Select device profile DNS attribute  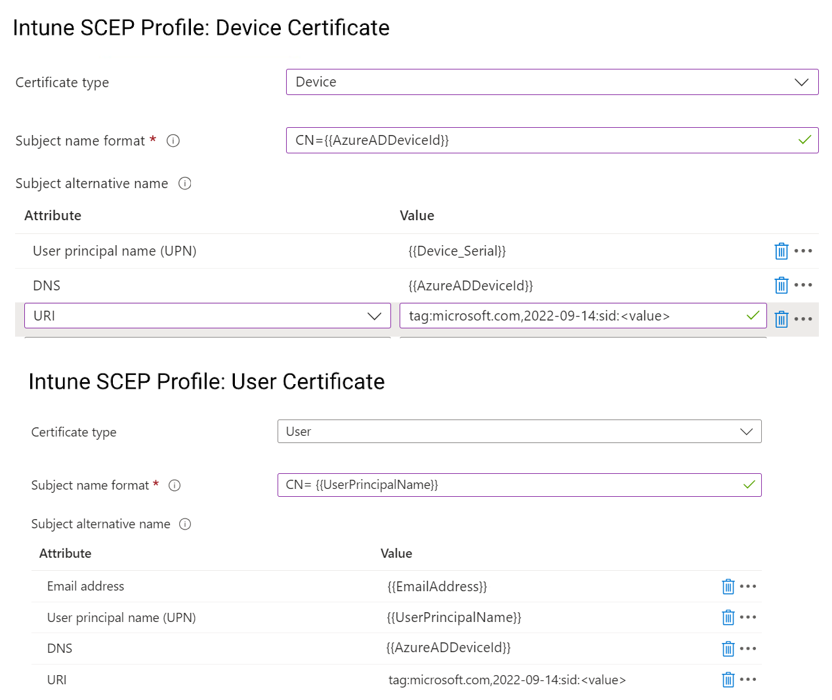pyautogui.click(x=47, y=286)
